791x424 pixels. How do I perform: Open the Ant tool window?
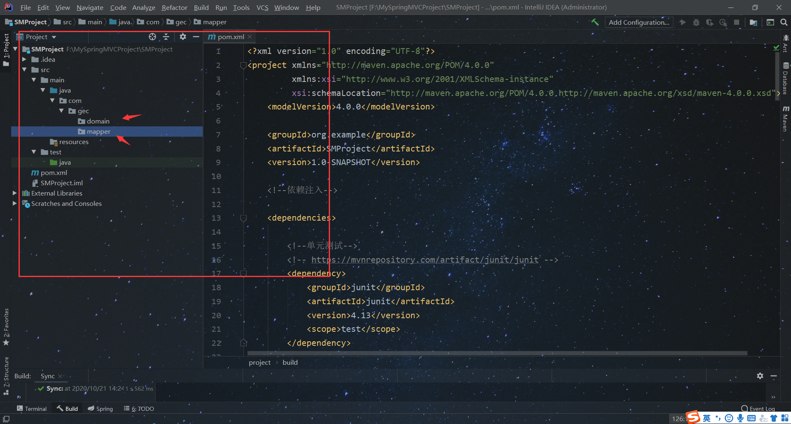(x=786, y=43)
